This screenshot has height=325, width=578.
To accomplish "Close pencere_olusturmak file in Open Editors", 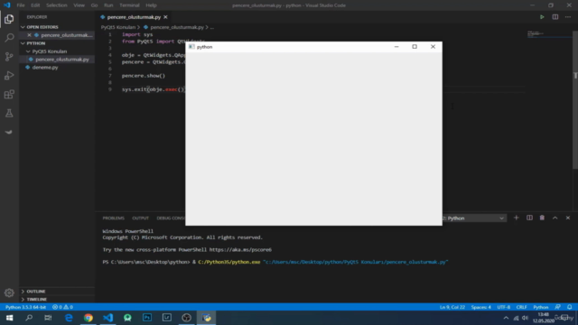I will tap(29, 35).
